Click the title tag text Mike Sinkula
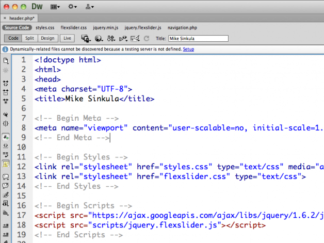The height and width of the screenshot is (243, 324). (x=92, y=99)
